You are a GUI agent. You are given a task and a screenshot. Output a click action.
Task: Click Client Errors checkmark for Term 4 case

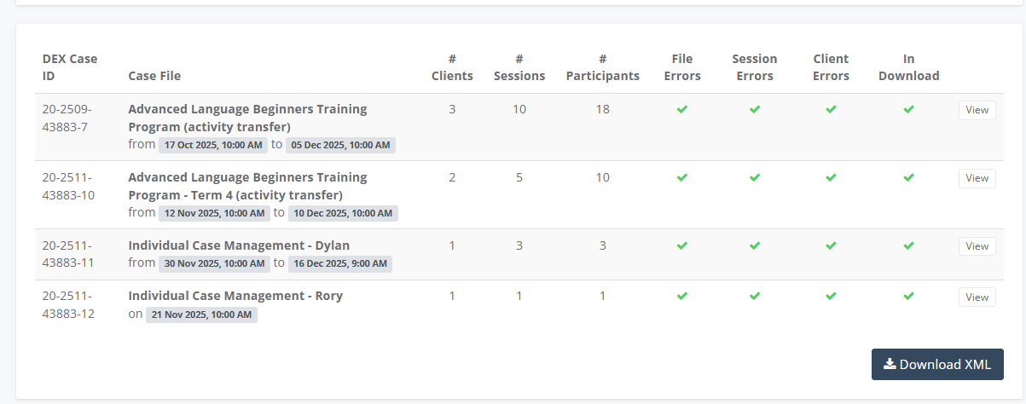(x=831, y=177)
